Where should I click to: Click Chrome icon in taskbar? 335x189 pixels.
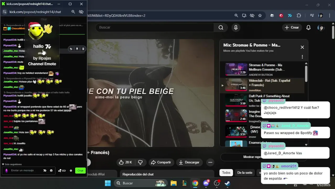pyautogui.click(x=195, y=183)
